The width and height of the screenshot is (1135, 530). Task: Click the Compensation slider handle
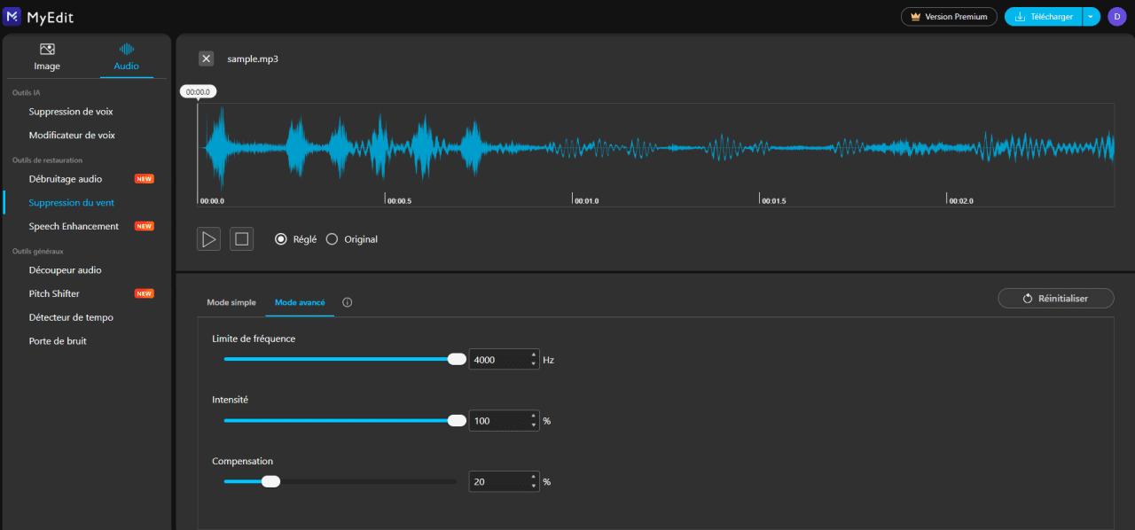coord(270,480)
